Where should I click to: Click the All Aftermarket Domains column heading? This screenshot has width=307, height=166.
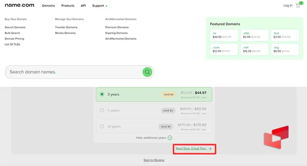121,19
